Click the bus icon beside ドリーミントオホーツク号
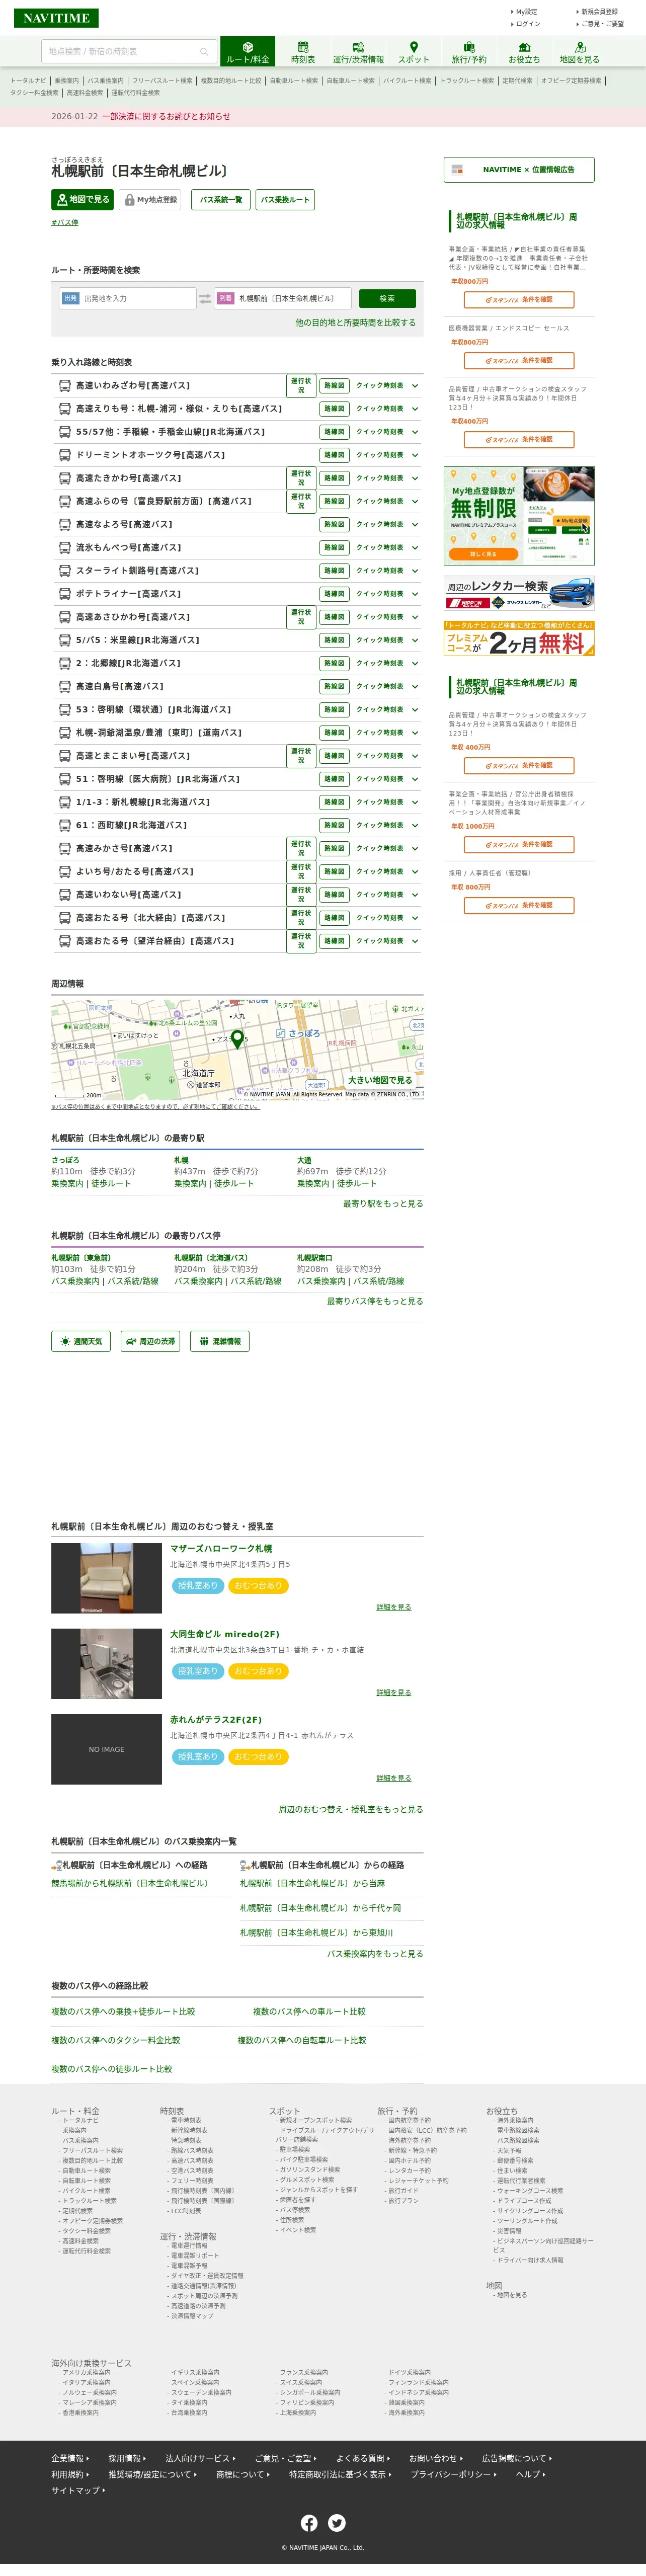 64,455
